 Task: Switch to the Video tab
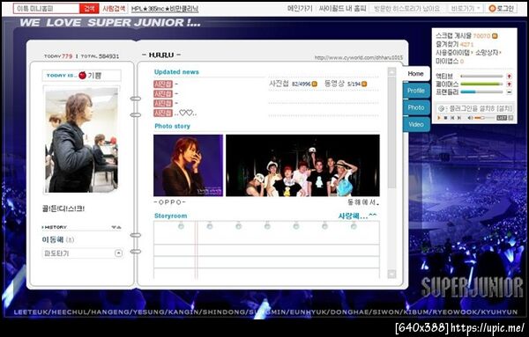pos(416,124)
